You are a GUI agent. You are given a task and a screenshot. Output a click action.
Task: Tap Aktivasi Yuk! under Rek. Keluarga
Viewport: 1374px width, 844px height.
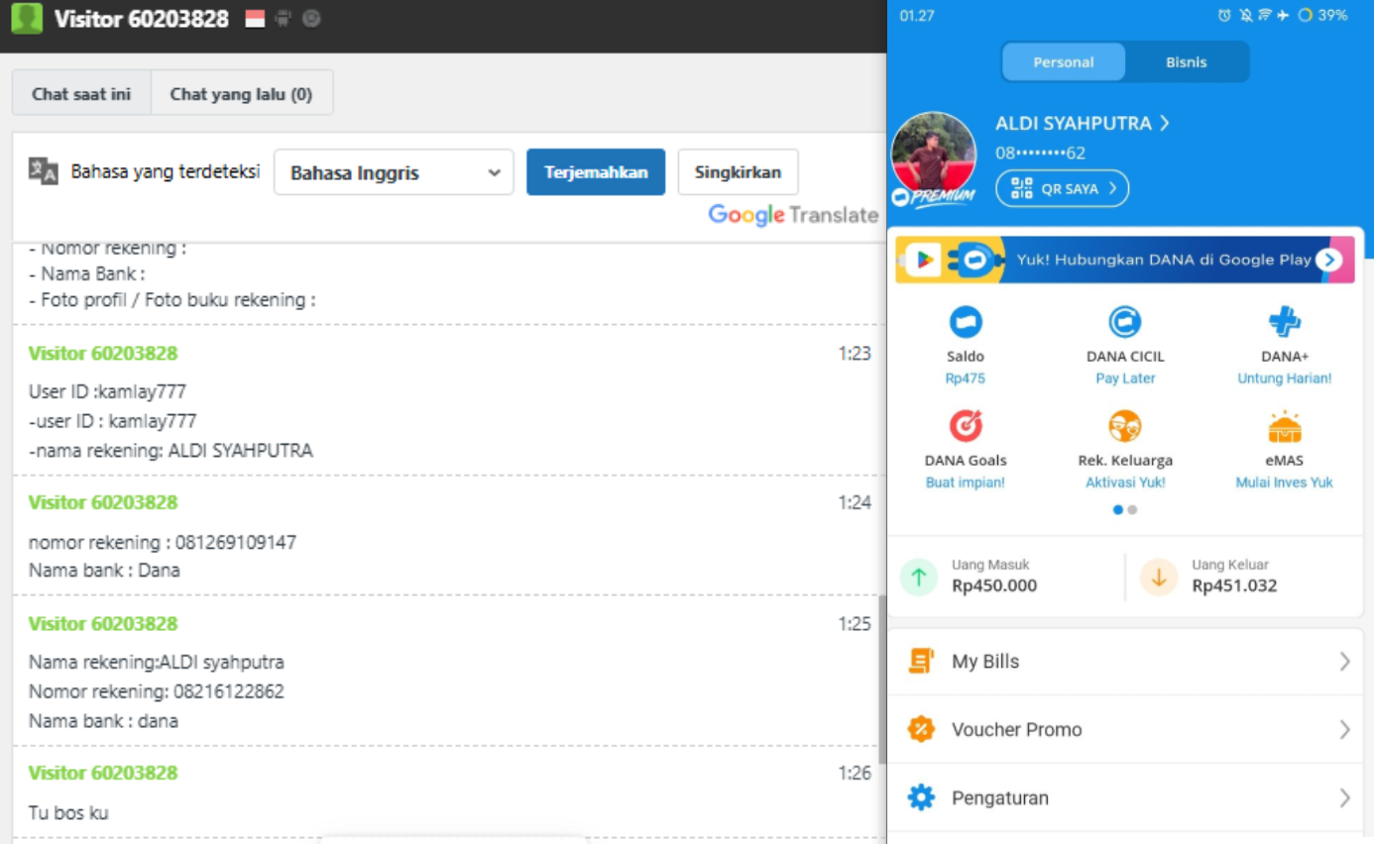pyautogui.click(x=1125, y=482)
